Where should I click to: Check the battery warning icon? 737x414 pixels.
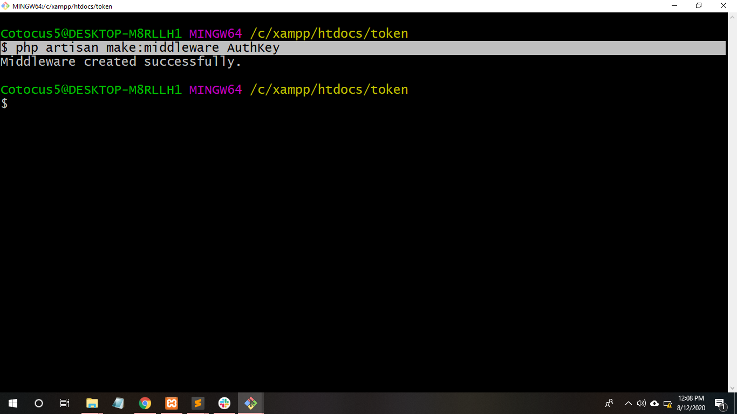(x=667, y=404)
